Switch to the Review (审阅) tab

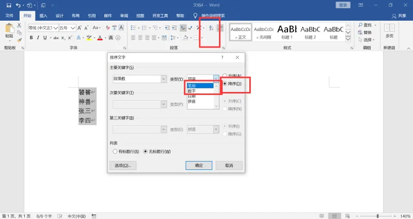124,15
